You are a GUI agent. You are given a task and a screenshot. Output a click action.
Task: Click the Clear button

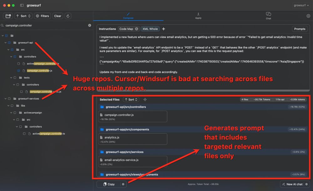tap(58, 16)
